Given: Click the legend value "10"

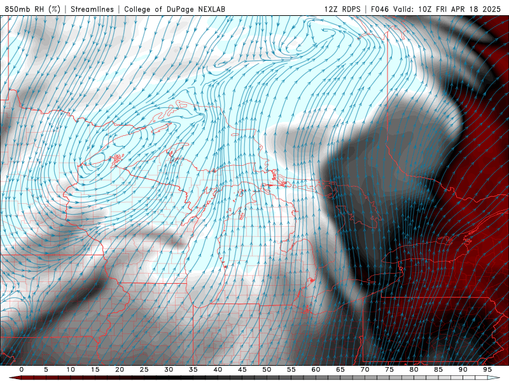Looking at the screenshot, I should (x=71, y=370).
